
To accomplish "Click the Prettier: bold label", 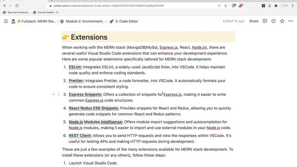I will [76, 81].
